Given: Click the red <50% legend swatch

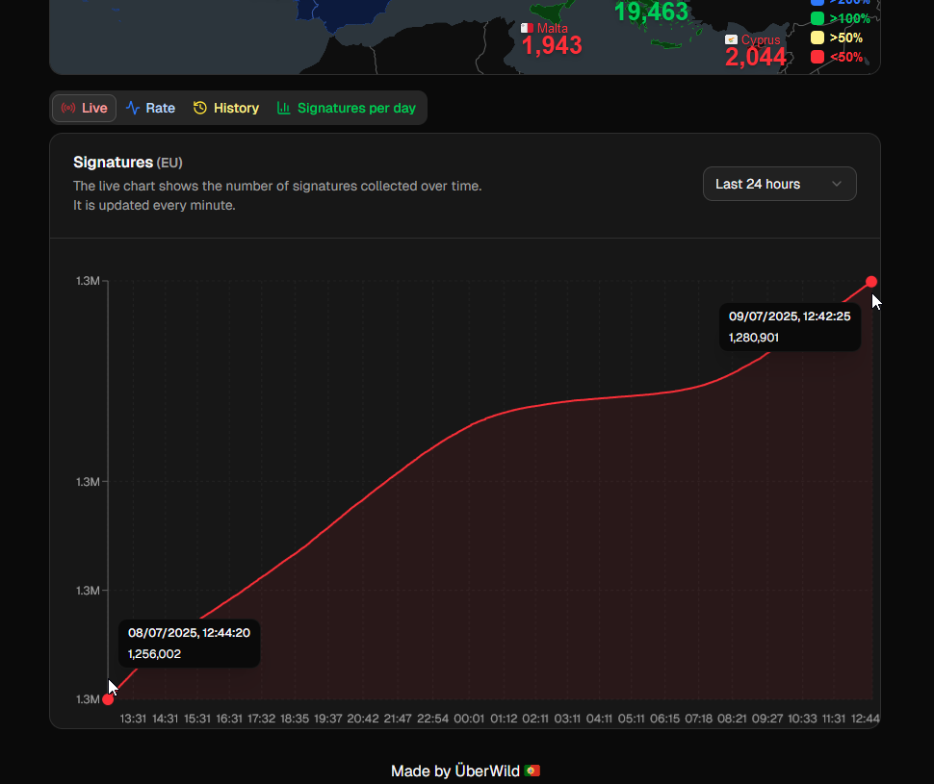Looking at the screenshot, I should [x=817, y=57].
